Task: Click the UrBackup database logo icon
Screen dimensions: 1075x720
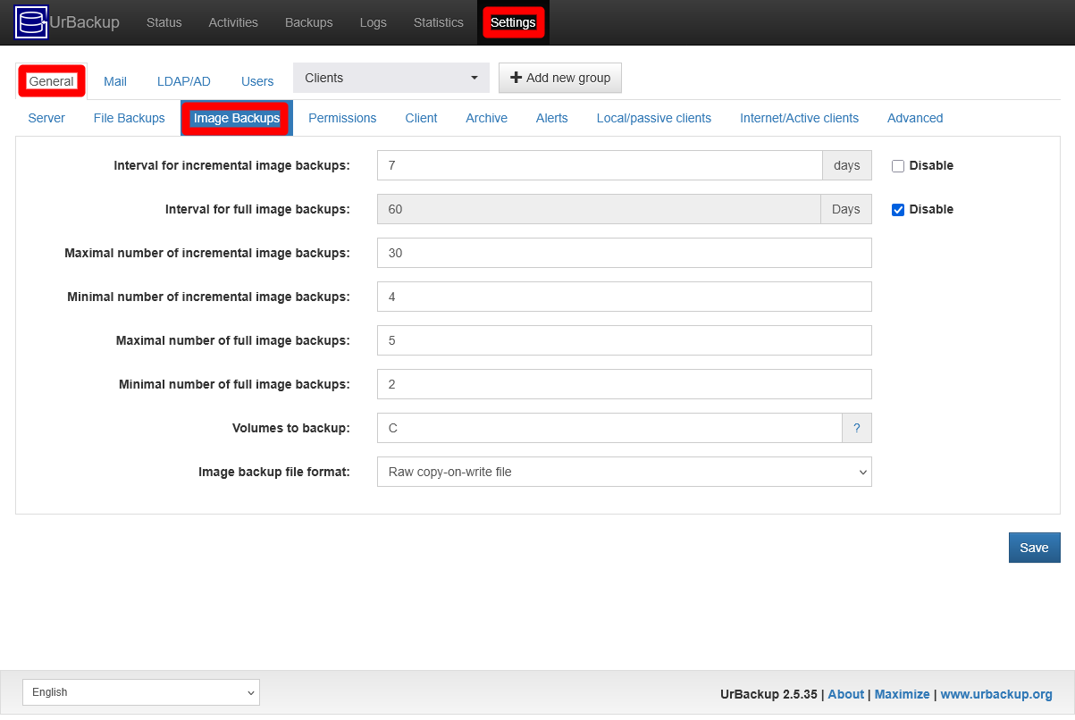Action: [x=29, y=21]
